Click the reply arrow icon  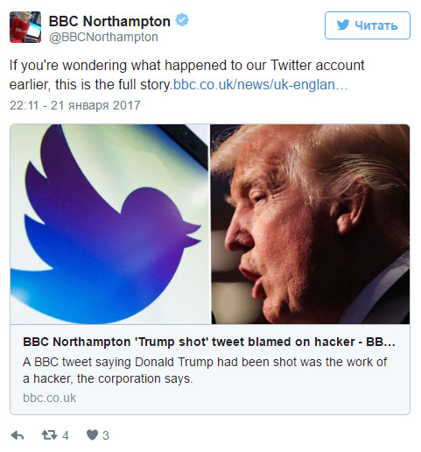tap(18, 435)
